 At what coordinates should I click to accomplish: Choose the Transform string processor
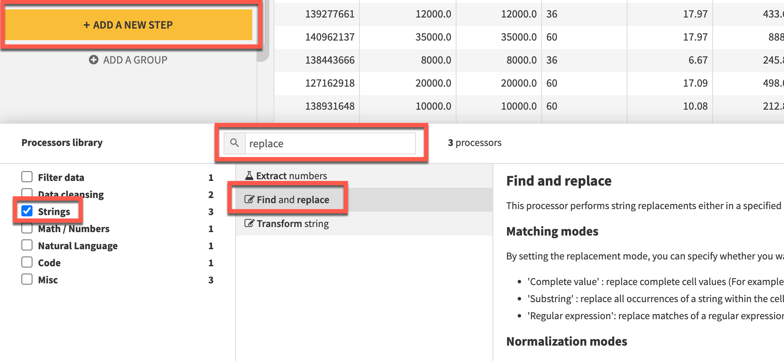[x=293, y=224]
